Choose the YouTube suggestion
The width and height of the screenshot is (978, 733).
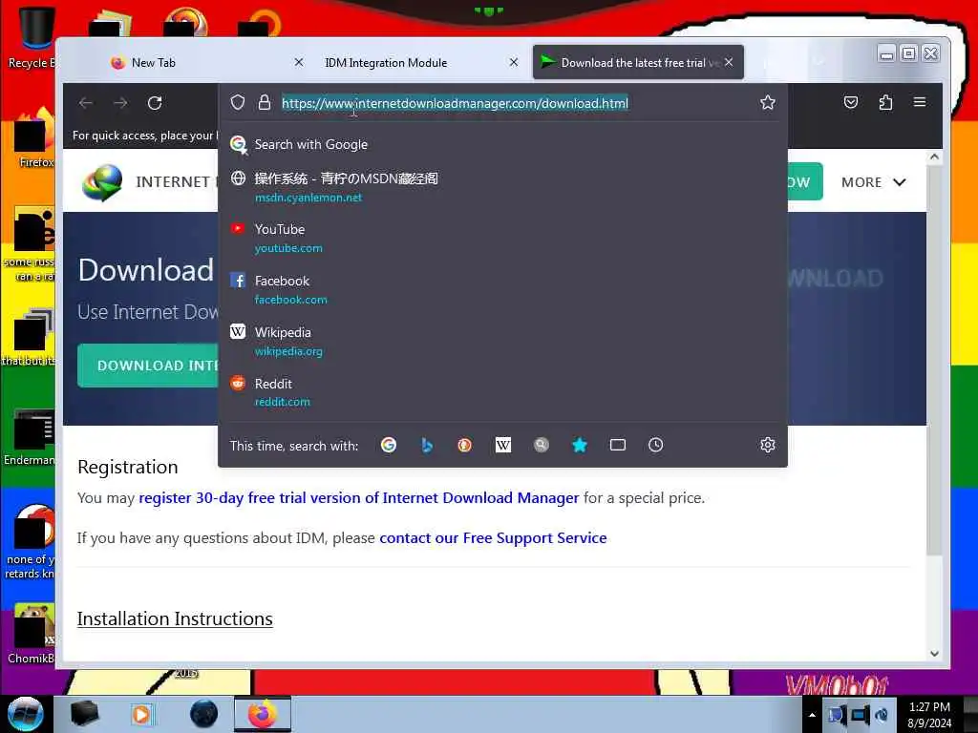(x=502, y=238)
